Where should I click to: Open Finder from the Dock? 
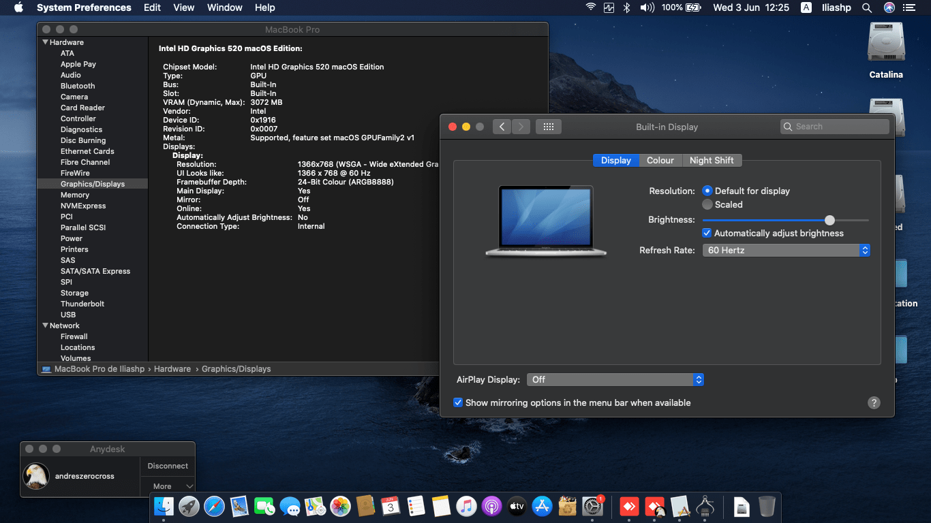click(x=164, y=506)
